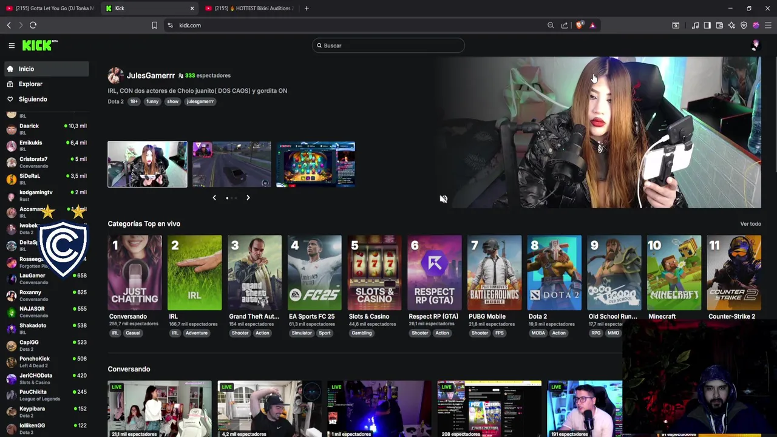This screenshot has width=777, height=437.
Task: Switch to HOTTEST Bikini Auditions YouTube tab
Action: 249,8
